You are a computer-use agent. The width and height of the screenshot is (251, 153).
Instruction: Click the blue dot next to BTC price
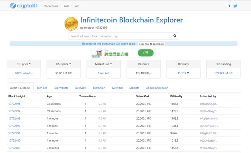(30, 63)
